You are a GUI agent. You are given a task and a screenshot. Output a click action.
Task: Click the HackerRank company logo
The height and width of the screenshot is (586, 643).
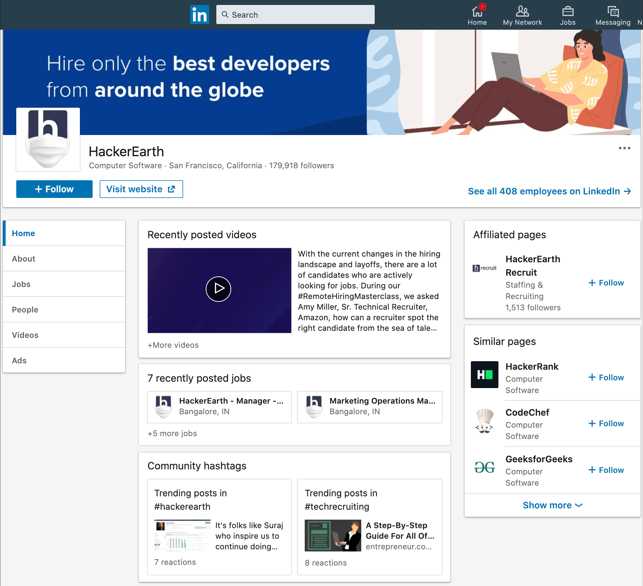[x=484, y=375]
